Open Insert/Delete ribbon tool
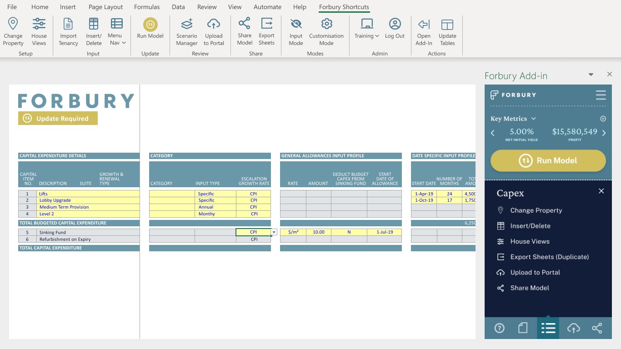This screenshot has height=349, width=621. click(94, 31)
